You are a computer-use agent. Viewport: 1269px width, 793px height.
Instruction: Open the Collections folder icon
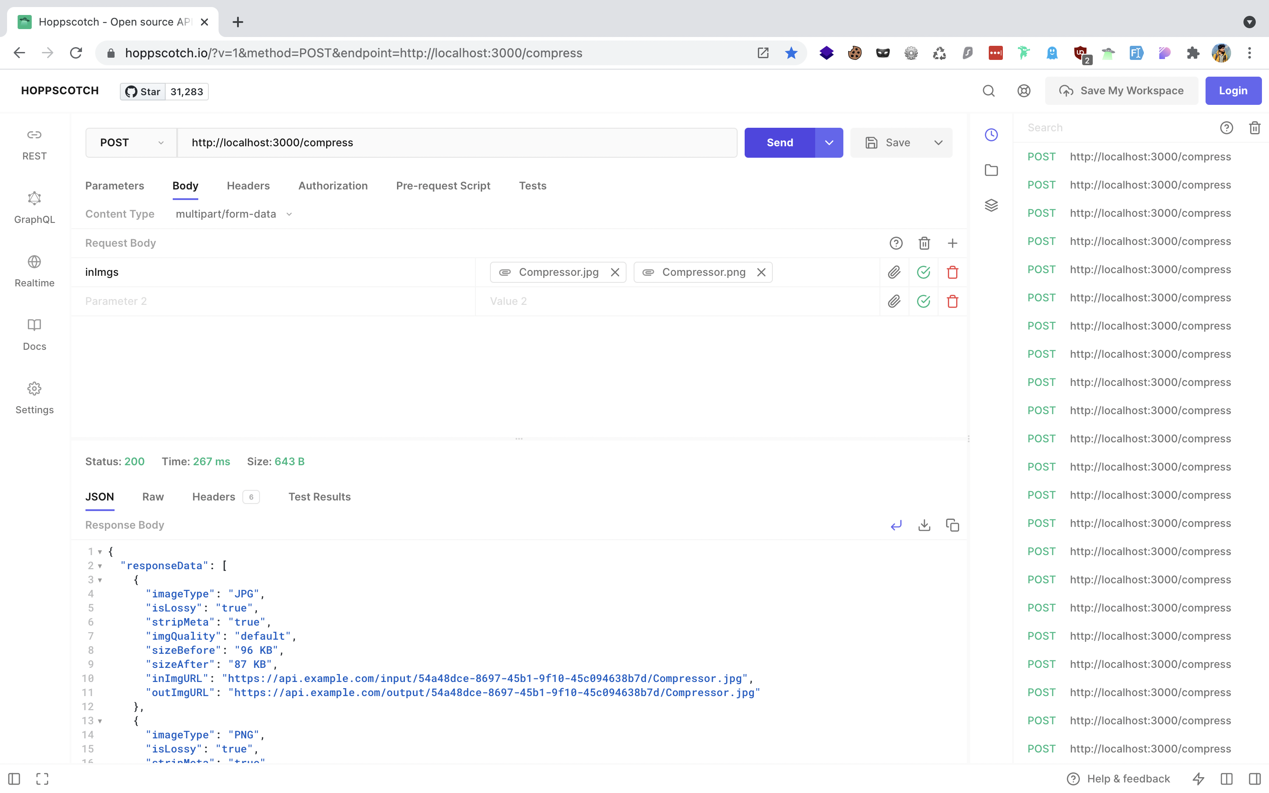pos(991,170)
